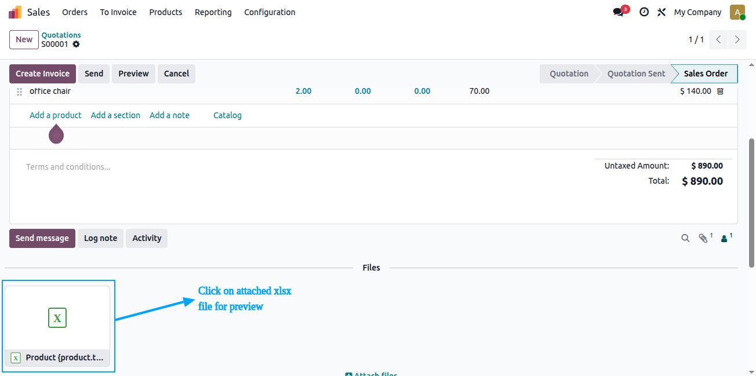Search messages in the chatter

point(685,238)
